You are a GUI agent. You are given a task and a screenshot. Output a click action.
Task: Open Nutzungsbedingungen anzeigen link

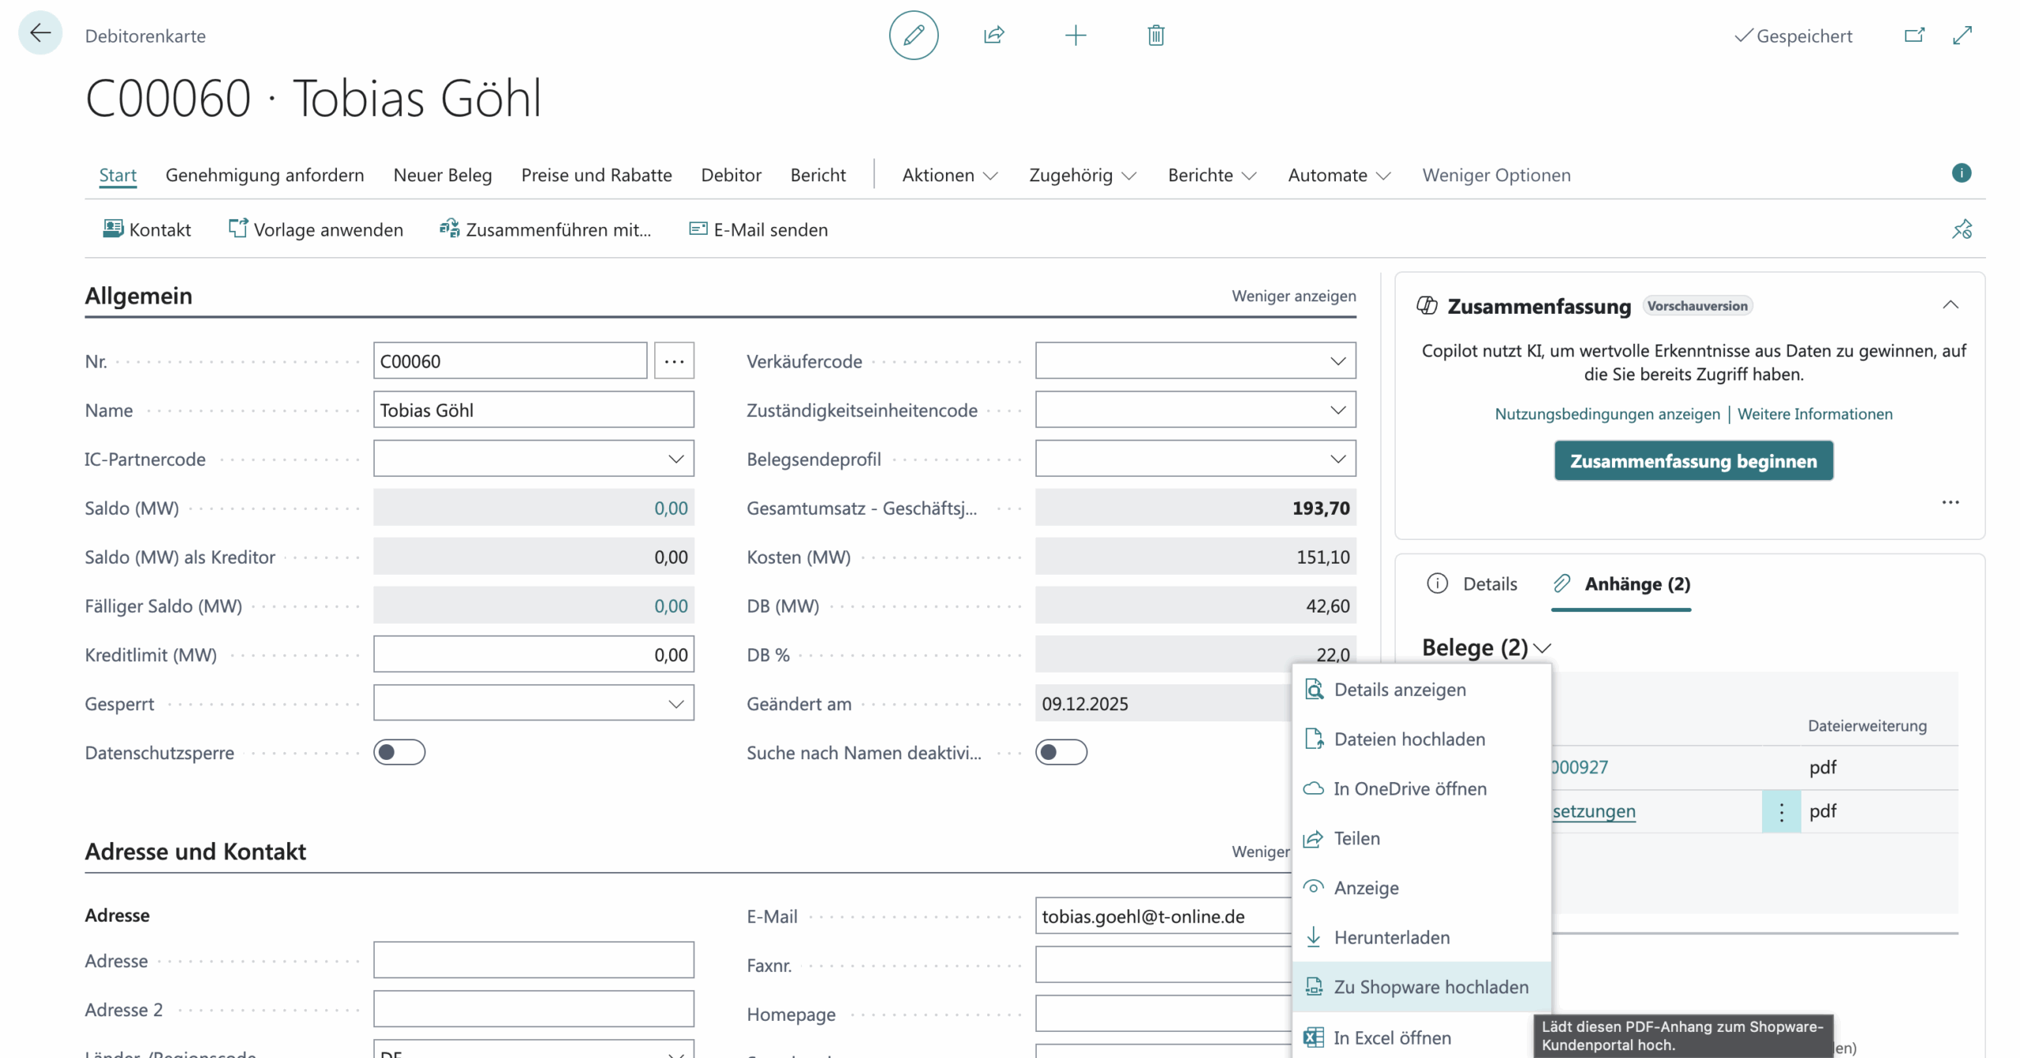1607,414
